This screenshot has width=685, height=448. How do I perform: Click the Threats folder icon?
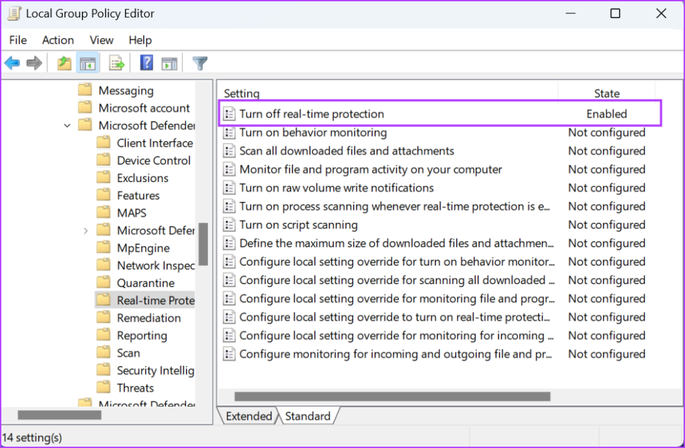[103, 387]
